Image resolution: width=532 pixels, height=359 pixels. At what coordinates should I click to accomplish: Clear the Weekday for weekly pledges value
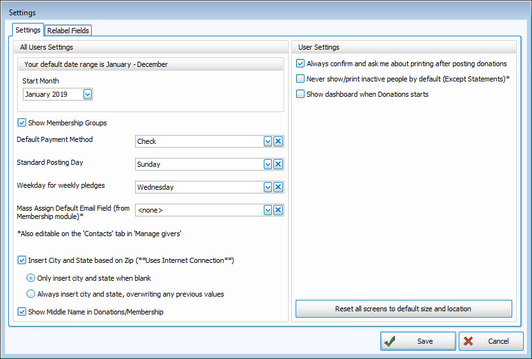(278, 187)
